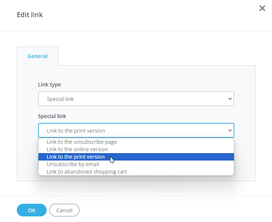Click the Link type chevron arrow
Viewport: 272px width, 222px height.
pyautogui.click(x=230, y=99)
